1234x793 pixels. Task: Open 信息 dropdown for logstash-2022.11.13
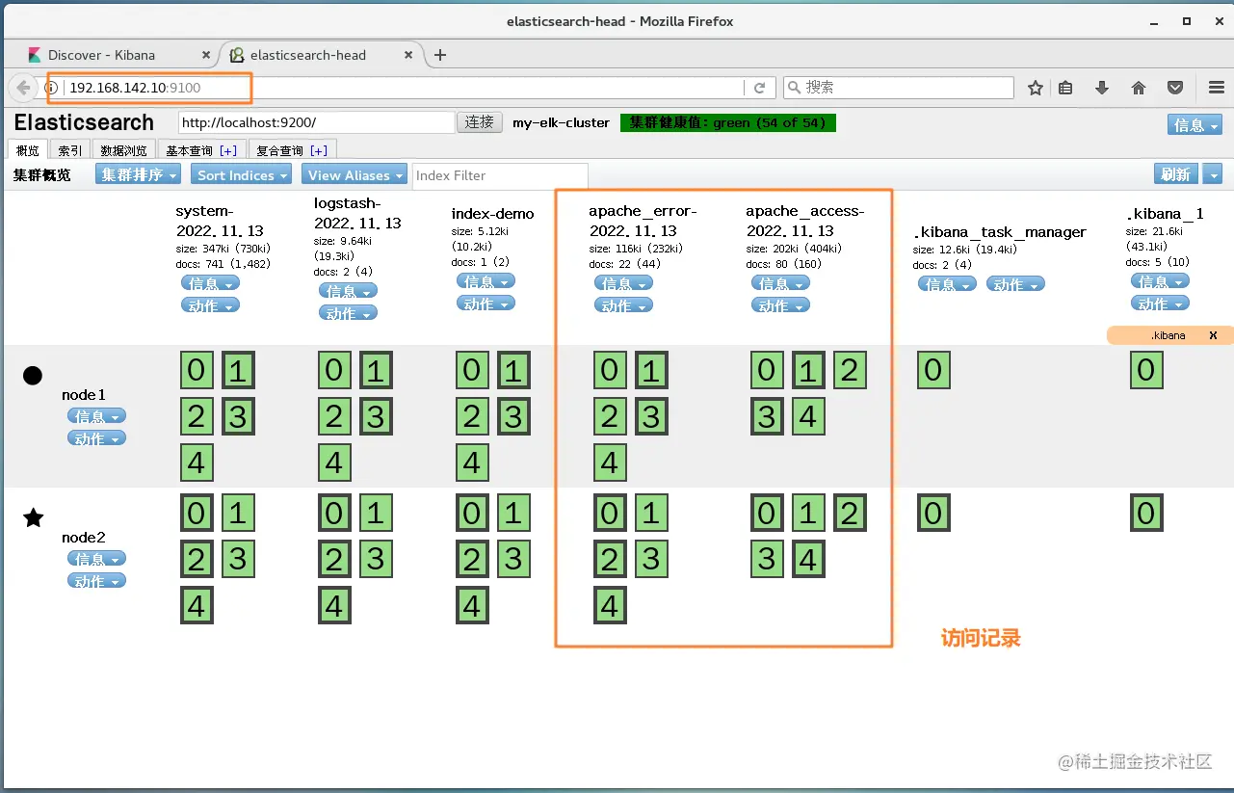click(348, 291)
